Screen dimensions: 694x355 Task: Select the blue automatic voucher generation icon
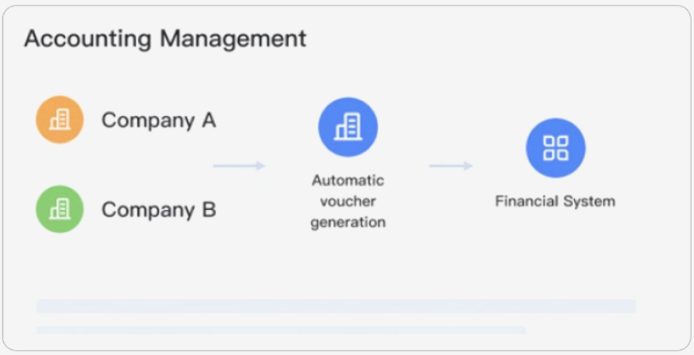pyautogui.click(x=347, y=126)
